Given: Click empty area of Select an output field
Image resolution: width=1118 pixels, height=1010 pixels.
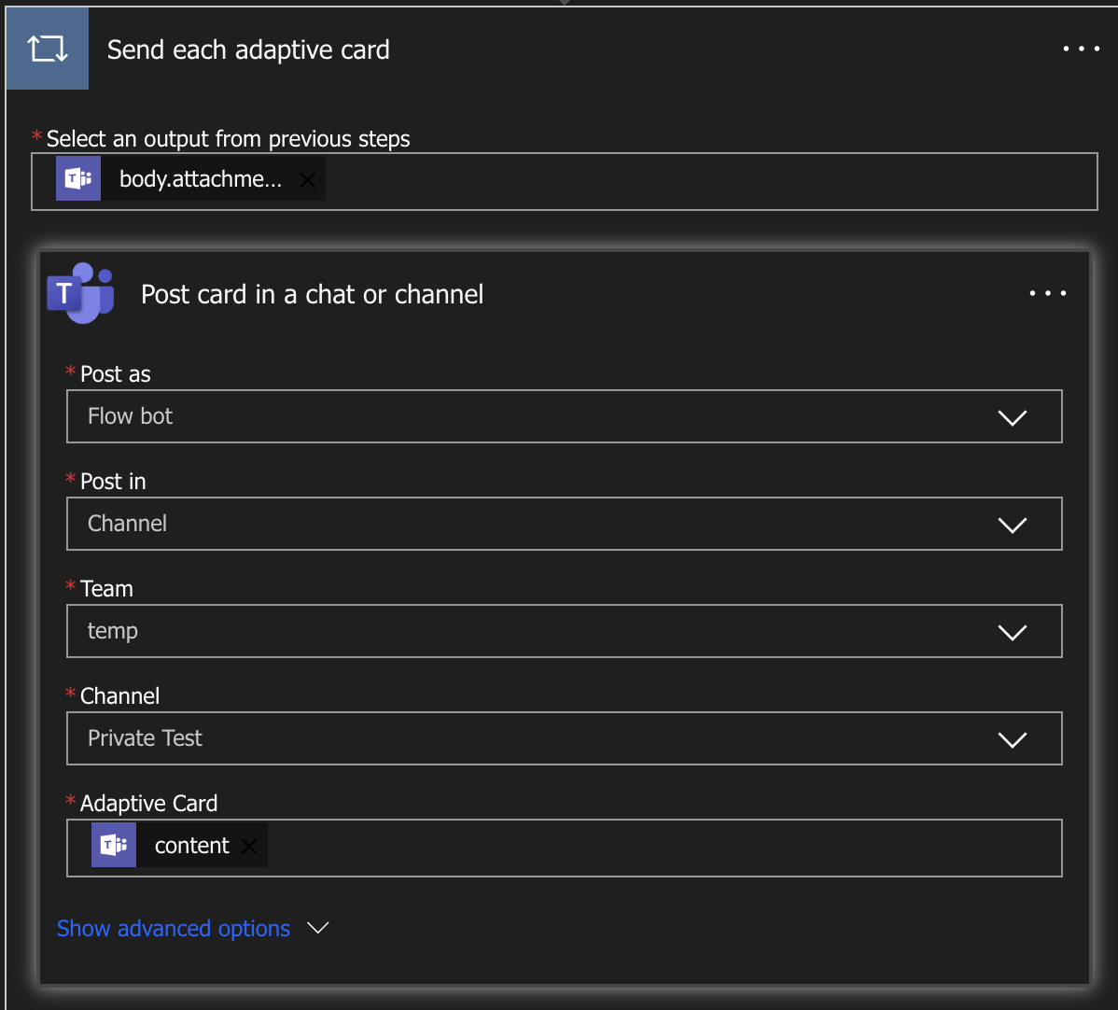Looking at the screenshot, I should click(709, 181).
